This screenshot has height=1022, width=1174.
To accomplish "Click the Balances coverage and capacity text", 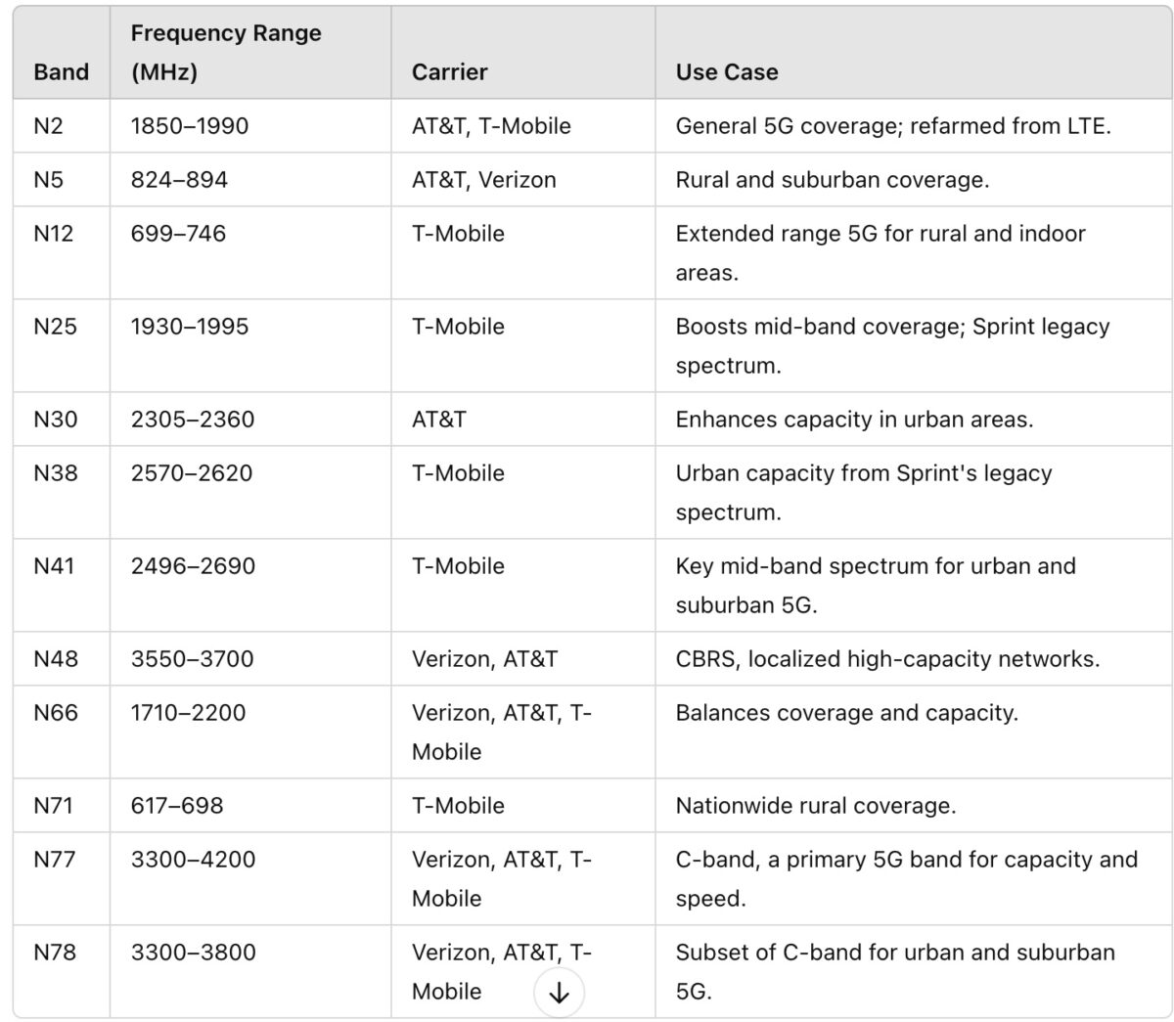I will click(x=846, y=713).
